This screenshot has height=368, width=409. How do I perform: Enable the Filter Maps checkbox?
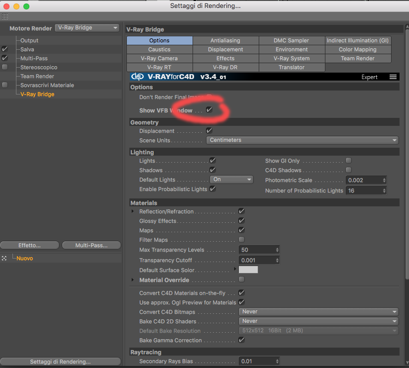241,239
